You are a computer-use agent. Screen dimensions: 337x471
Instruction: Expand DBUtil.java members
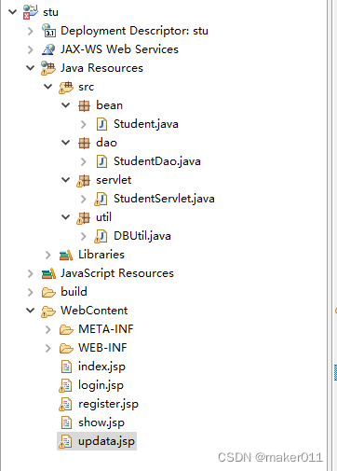[x=84, y=236]
